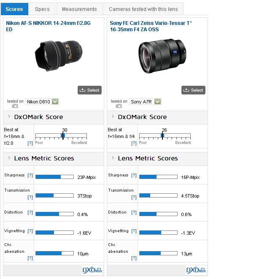The width and height of the screenshot is (270, 279).
Task: Collapse the Sony DxOMark Score section
Action: 113,116
